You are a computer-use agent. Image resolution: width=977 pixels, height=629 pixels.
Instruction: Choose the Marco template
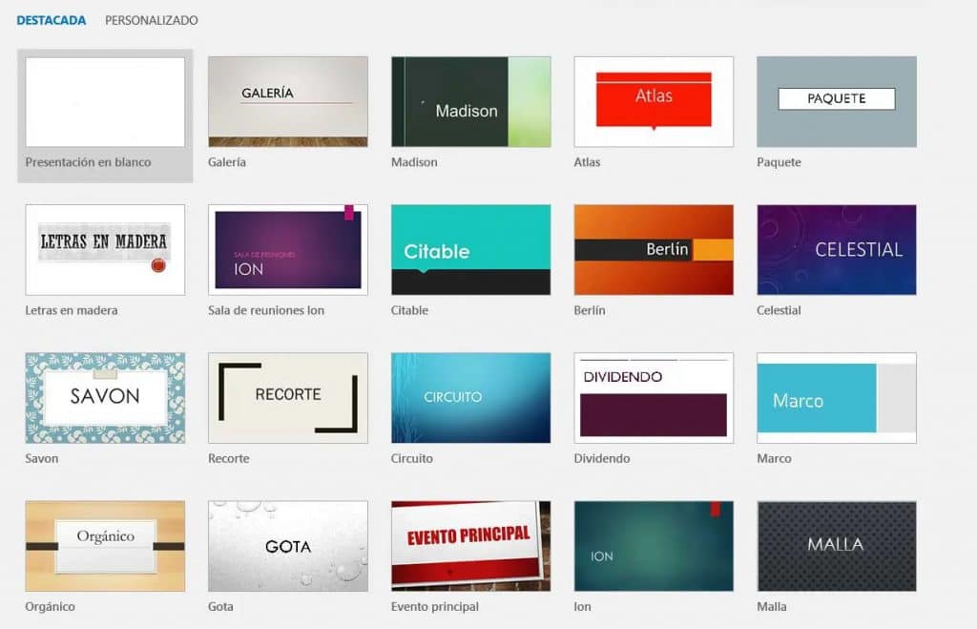(836, 397)
